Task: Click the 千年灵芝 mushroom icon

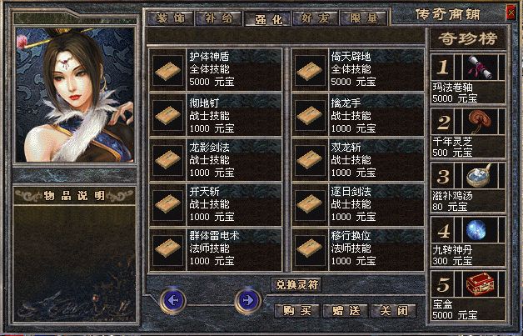Action: click(x=480, y=122)
